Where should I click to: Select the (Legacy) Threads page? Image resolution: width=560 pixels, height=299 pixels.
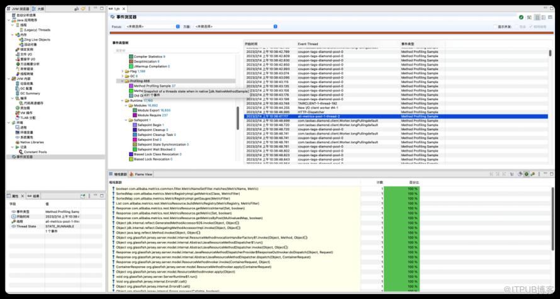(x=35, y=30)
